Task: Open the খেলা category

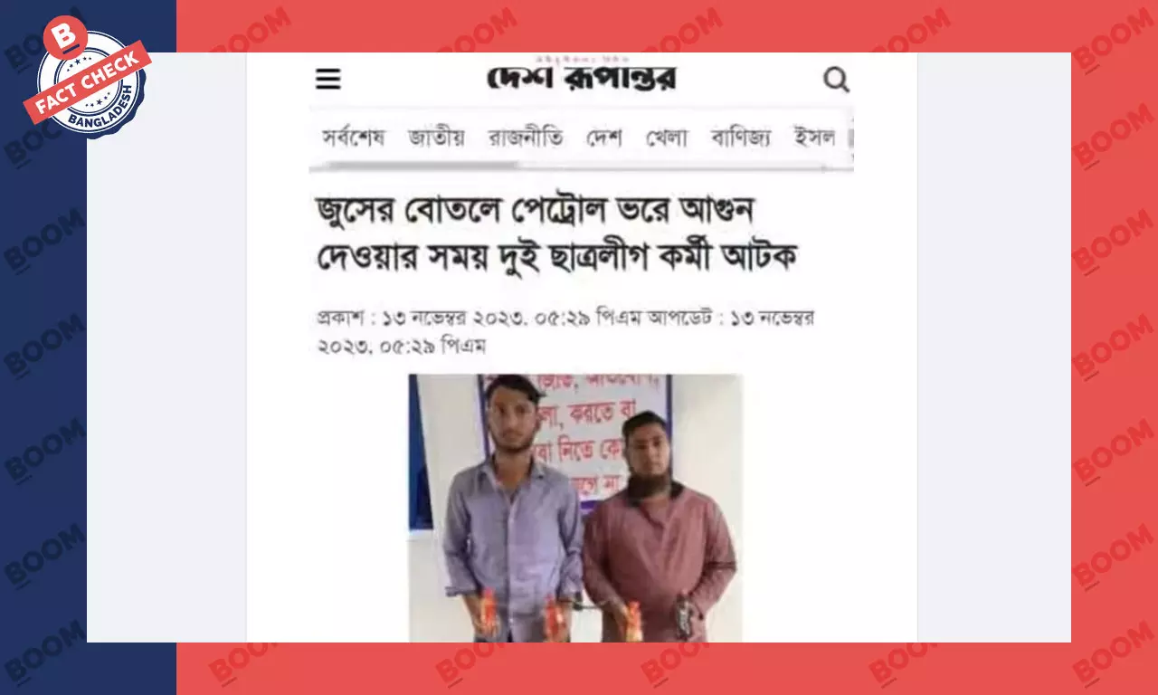Action: pyautogui.click(x=666, y=138)
